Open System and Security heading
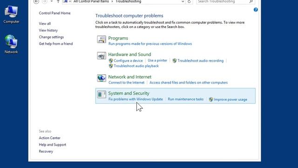The image size is (298, 168). (129, 93)
